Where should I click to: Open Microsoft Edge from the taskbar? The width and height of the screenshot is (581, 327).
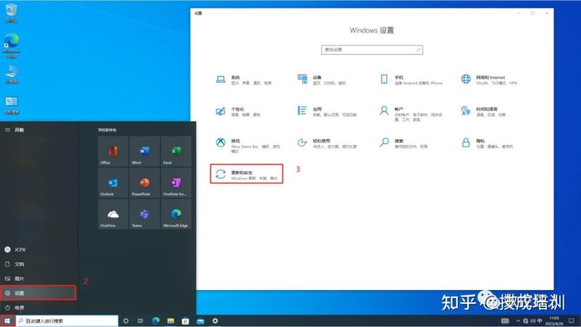point(156,320)
